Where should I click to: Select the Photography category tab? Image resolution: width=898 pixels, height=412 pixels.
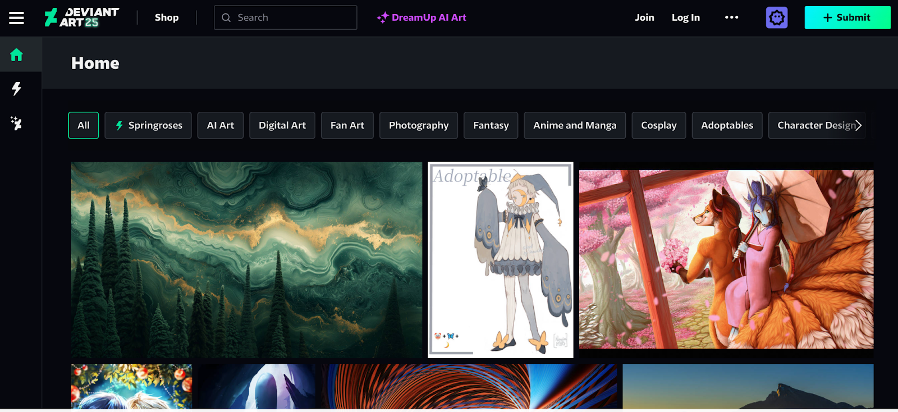coord(419,125)
